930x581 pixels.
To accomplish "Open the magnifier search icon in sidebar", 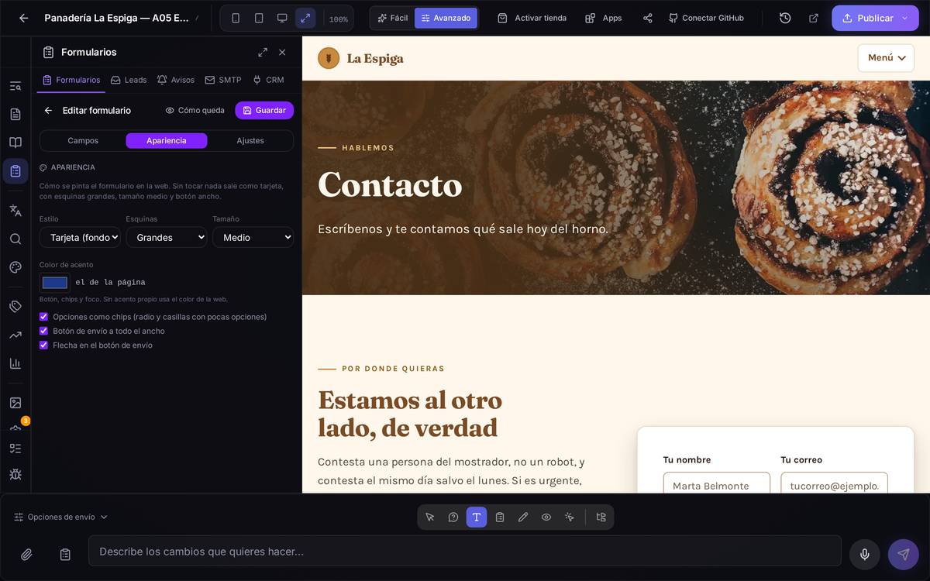I will (15, 239).
